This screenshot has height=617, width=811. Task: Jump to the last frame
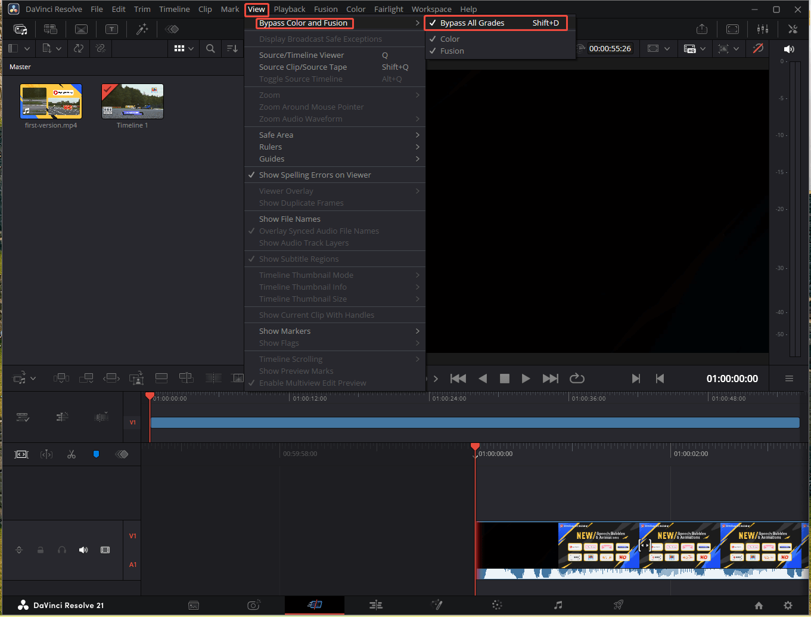point(551,379)
